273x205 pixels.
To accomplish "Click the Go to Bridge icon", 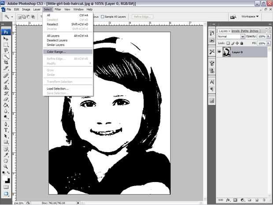I will pos(233,17).
